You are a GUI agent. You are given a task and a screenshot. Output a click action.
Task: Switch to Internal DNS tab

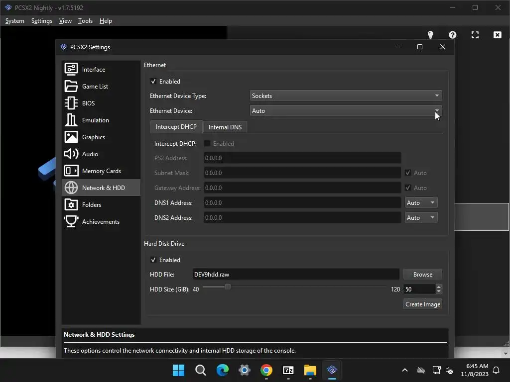[225, 127]
